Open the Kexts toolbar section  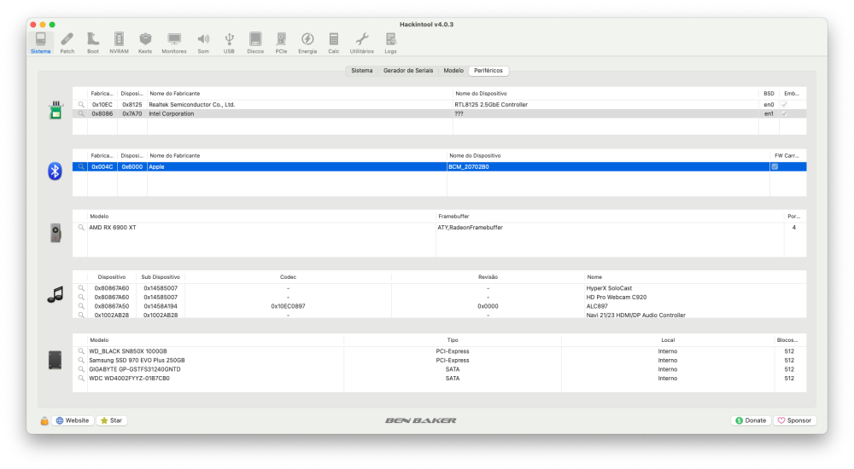tap(145, 43)
